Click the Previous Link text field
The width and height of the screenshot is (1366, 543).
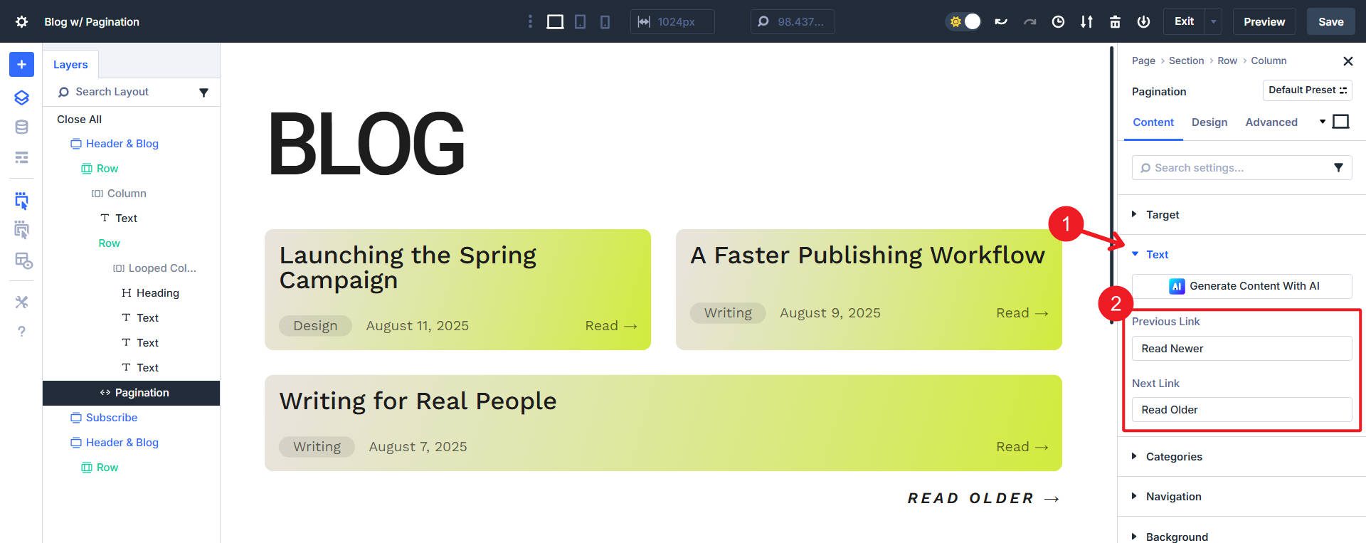click(1242, 349)
